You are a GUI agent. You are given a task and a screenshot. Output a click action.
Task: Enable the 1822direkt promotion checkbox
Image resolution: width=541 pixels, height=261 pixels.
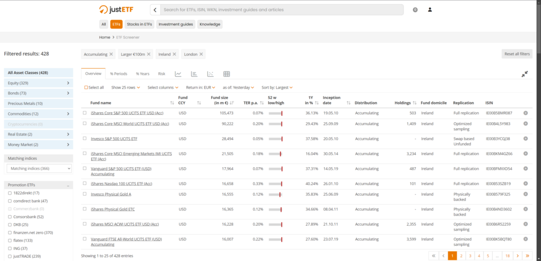point(10,193)
